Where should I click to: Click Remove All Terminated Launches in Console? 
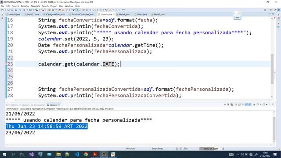point(231,104)
